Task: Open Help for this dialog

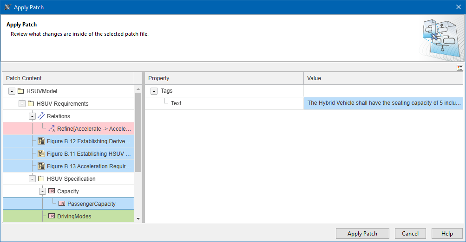Action: click(446, 234)
